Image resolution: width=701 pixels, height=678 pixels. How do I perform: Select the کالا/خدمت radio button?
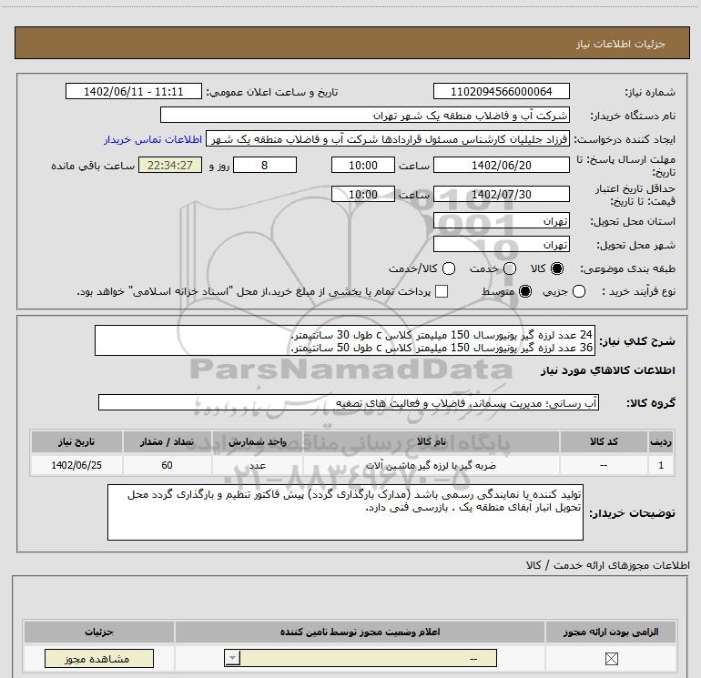(x=449, y=268)
